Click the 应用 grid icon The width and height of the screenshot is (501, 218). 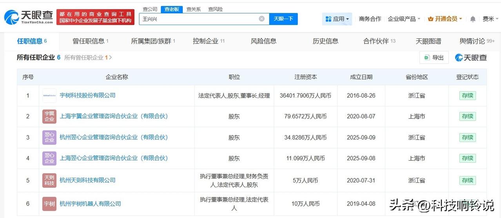pyautogui.click(x=328, y=19)
